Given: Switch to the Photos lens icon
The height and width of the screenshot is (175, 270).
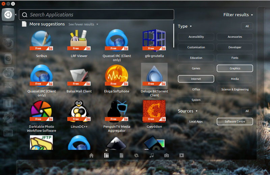Looking at the screenshot, I should coord(166,155).
